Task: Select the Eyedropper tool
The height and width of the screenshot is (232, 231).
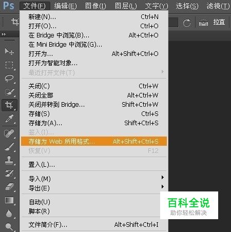Action: [9, 119]
